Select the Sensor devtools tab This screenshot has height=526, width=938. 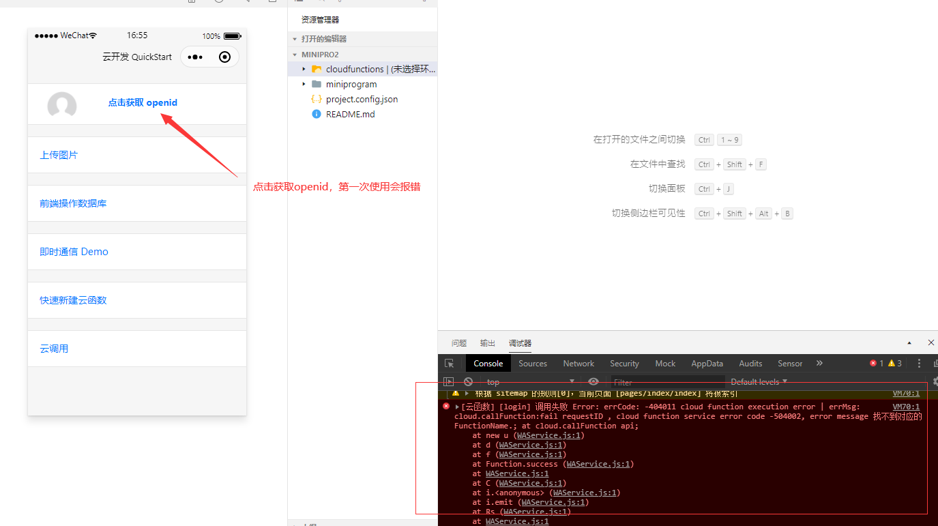[x=790, y=364]
